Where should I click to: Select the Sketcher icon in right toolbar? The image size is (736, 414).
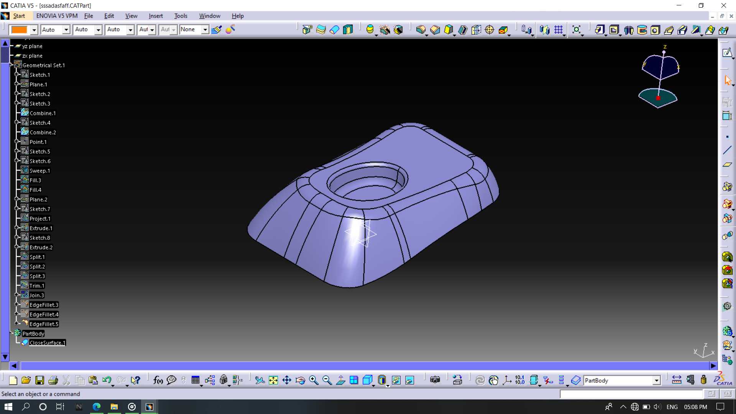click(727, 53)
